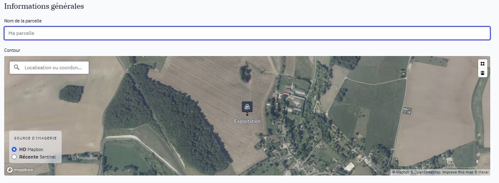The width and height of the screenshot is (499, 183).
Task: Click the Informations générales heading
Action: 44,6
